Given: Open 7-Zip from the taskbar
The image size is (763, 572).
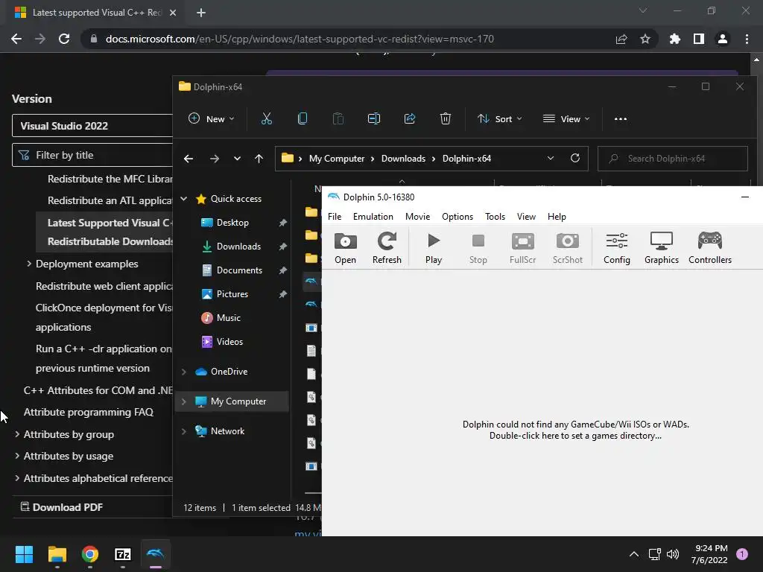Looking at the screenshot, I should click(123, 554).
